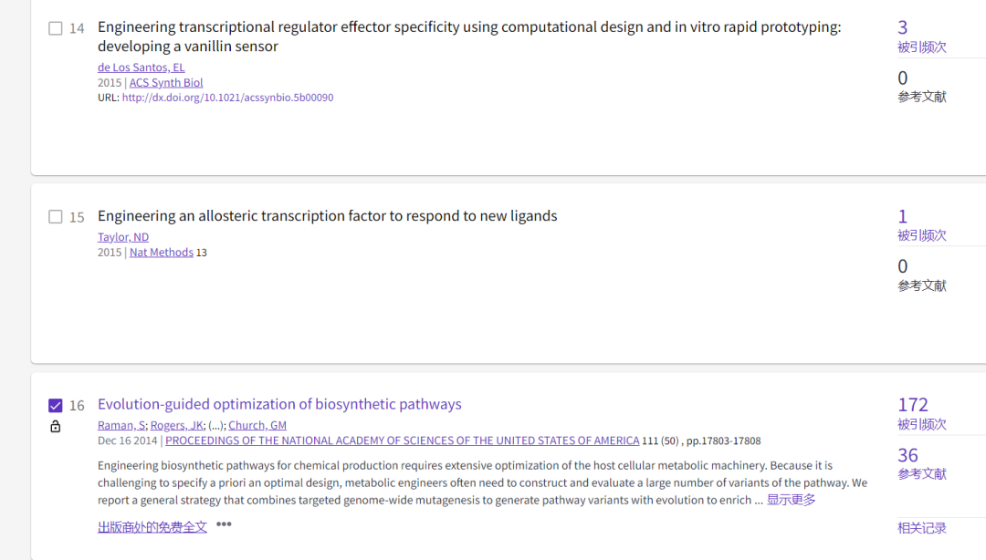Expand abstract with 显示更多 link

[791, 500]
